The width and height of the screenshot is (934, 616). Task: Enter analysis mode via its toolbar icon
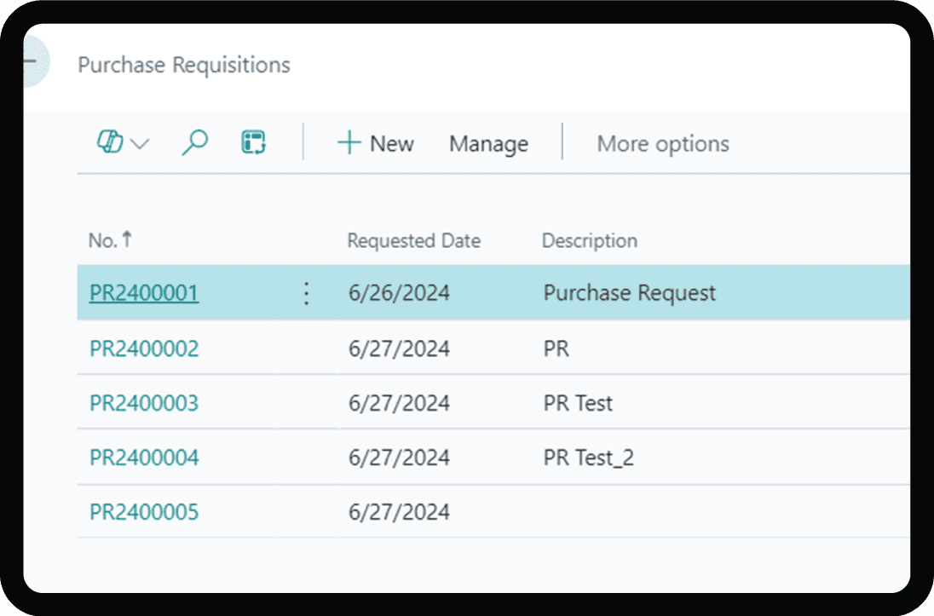(x=253, y=142)
